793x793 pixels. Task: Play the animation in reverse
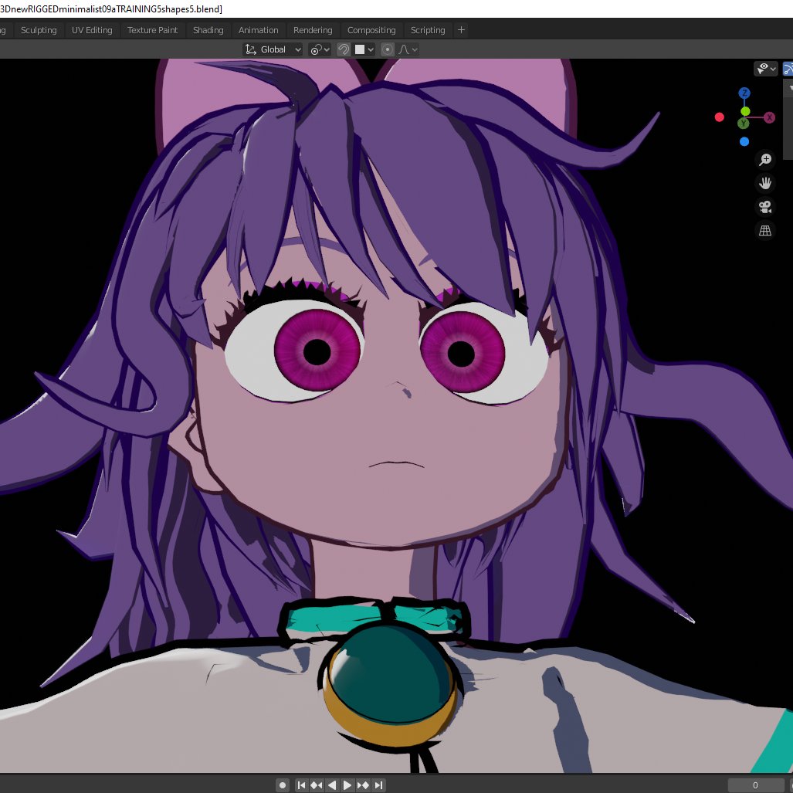click(332, 785)
